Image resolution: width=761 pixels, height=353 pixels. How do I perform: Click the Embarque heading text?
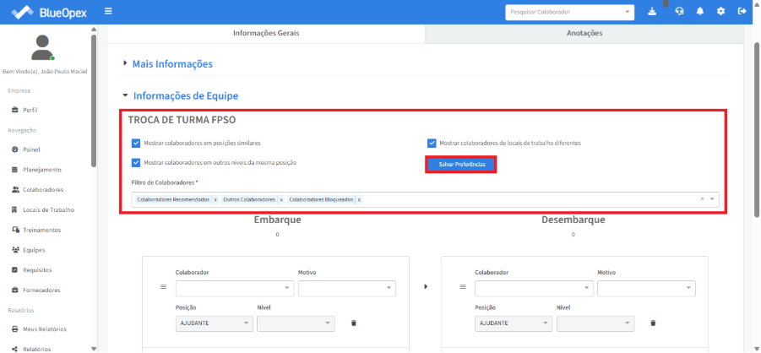278,220
